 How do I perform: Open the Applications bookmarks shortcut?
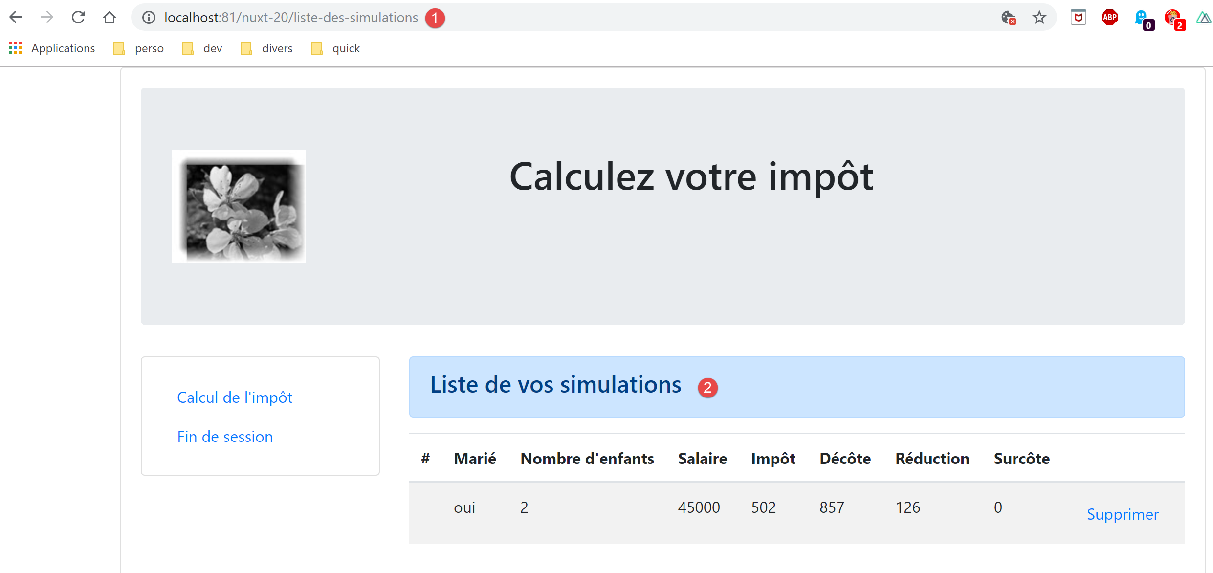click(52, 48)
